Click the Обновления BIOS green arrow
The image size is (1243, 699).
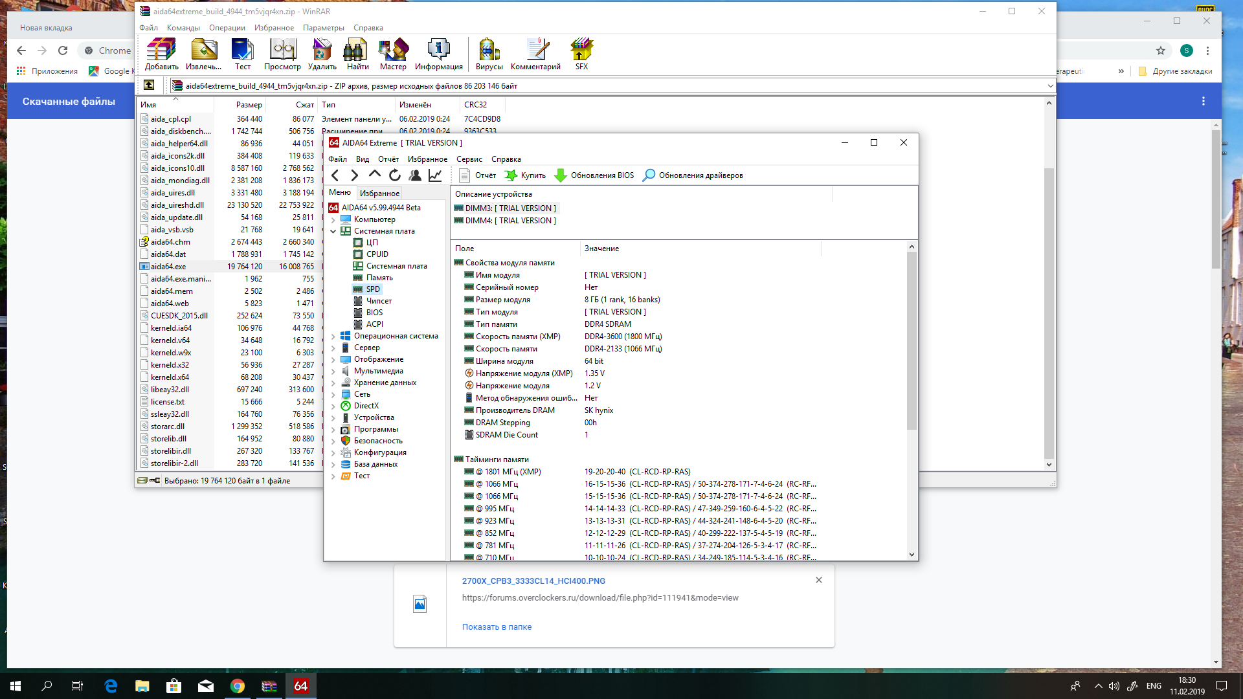561,175
